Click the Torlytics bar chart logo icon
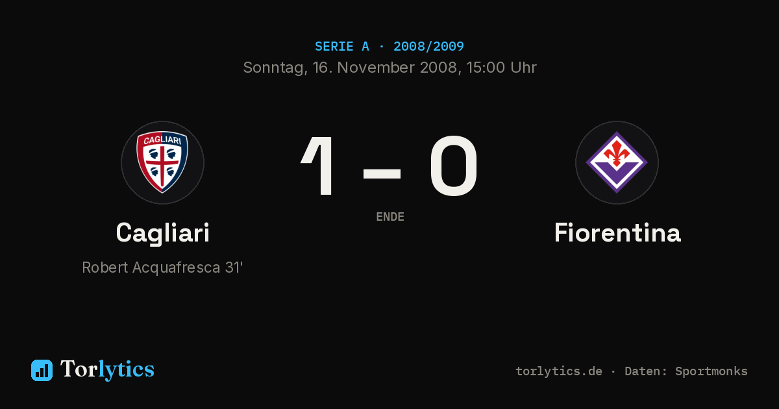This screenshot has height=409, width=779. (x=42, y=370)
